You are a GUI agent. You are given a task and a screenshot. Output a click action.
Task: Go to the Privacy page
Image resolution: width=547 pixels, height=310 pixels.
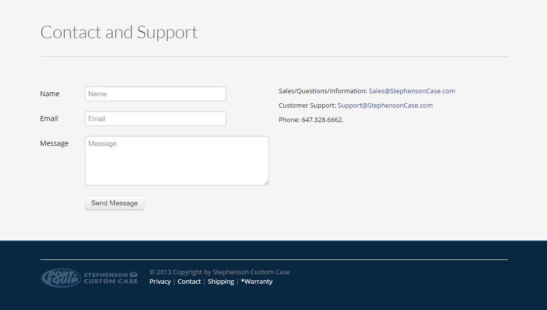coord(160,281)
